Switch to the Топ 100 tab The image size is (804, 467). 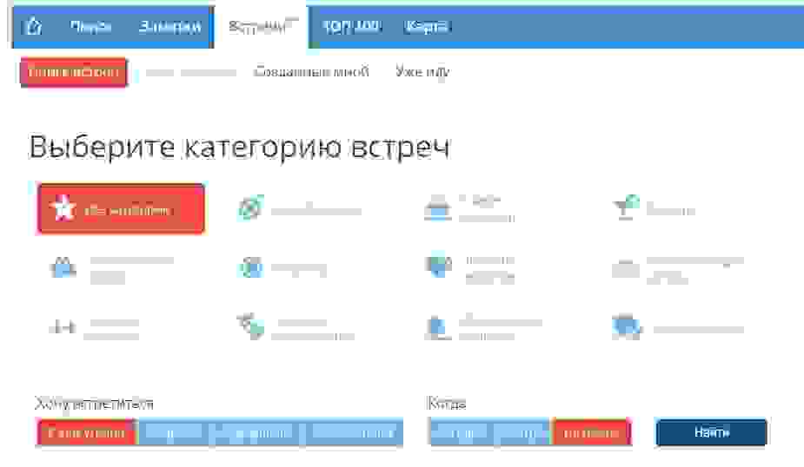click(352, 25)
